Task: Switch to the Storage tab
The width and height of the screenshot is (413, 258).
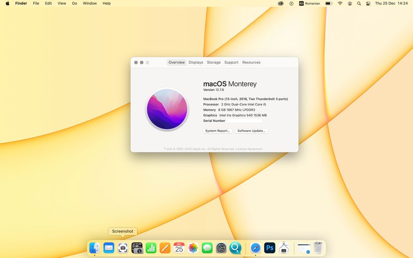Action: [214, 62]
